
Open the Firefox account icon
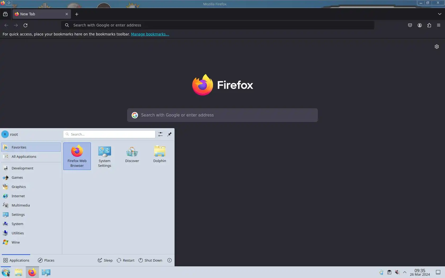coord(420,25)
